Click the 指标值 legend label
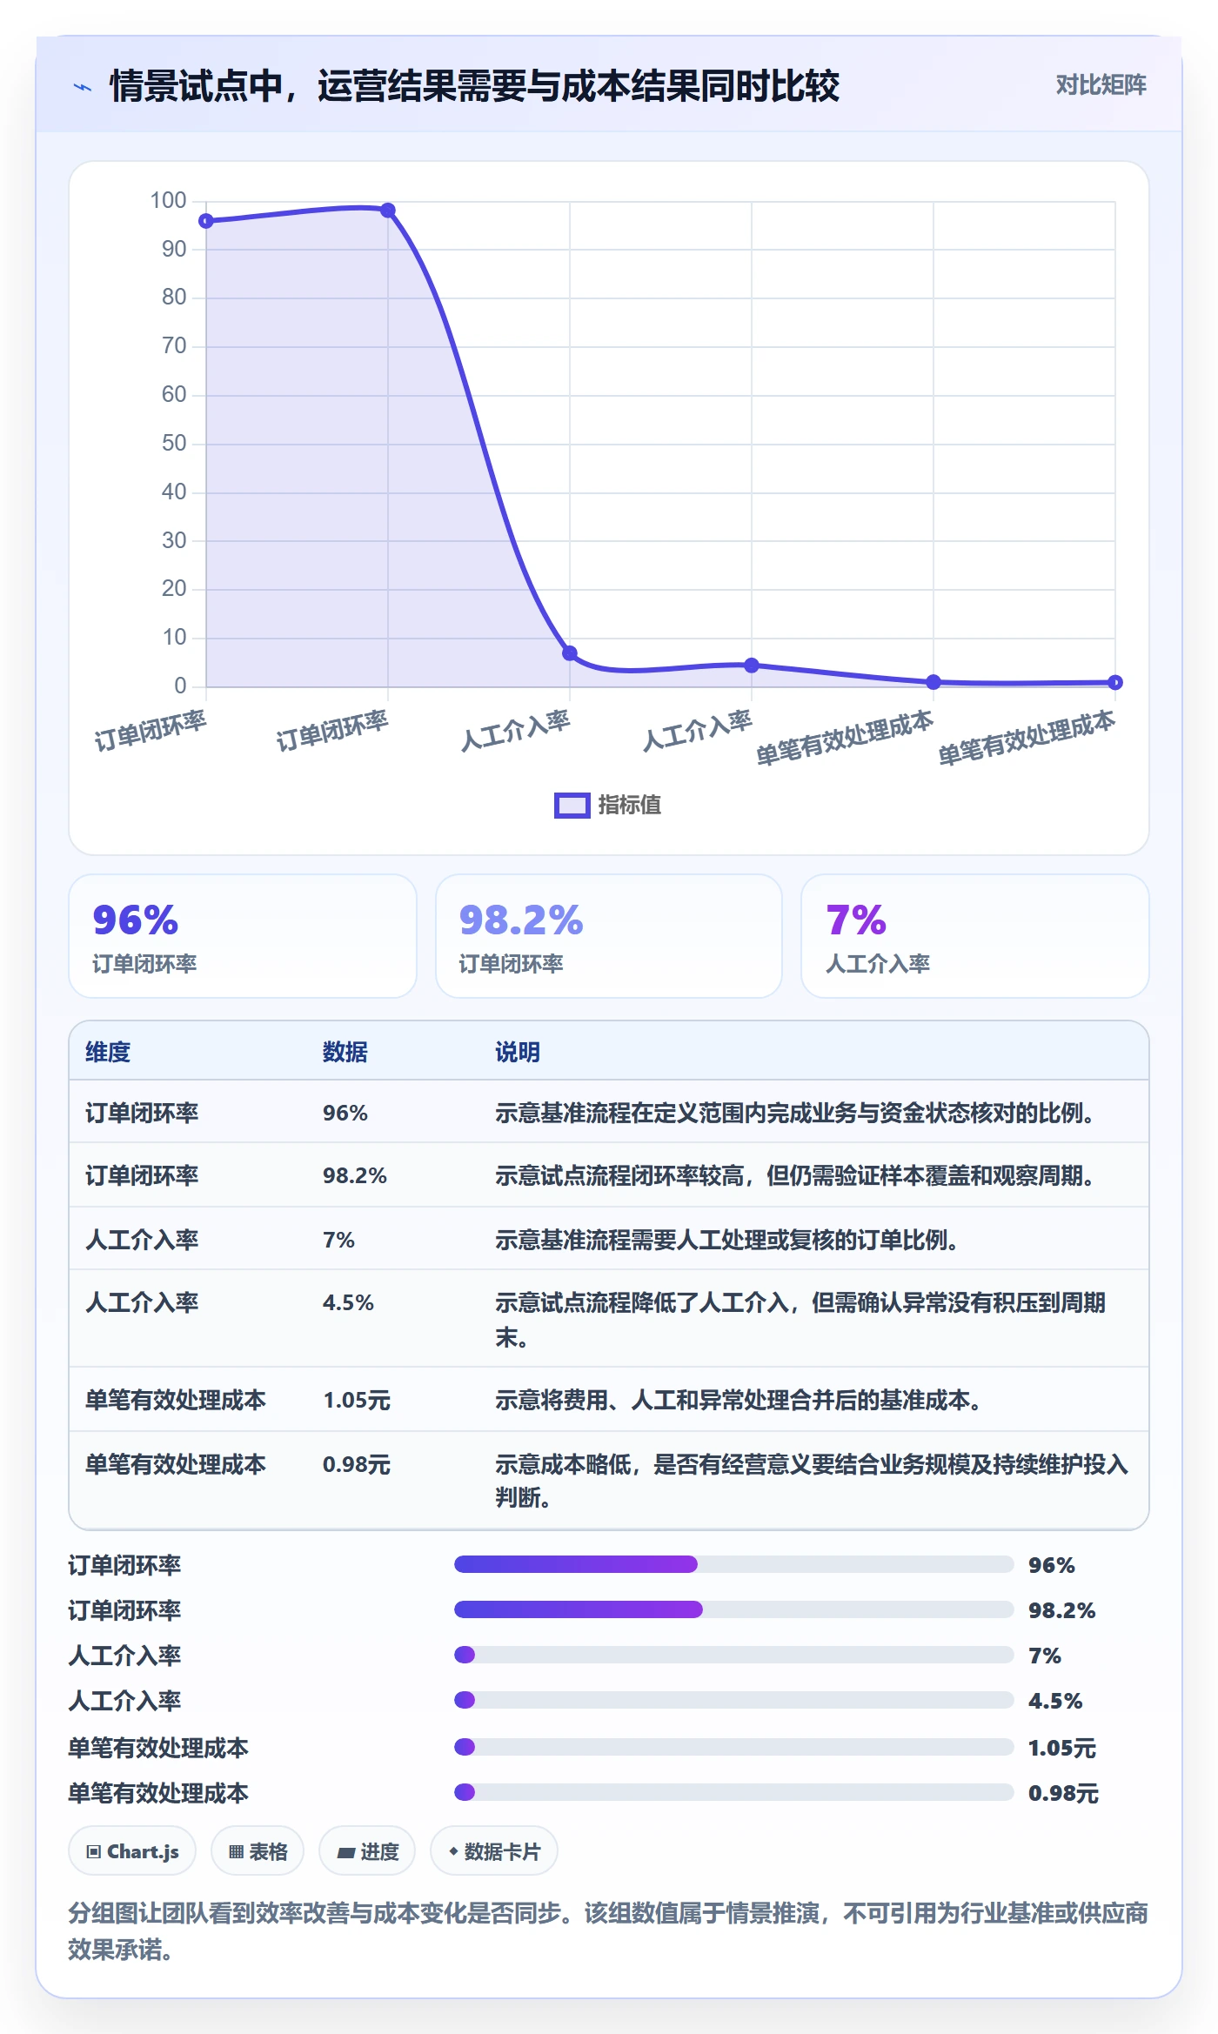The image size is (1218, 2034). pyautogui.click(x=629, y=806)
